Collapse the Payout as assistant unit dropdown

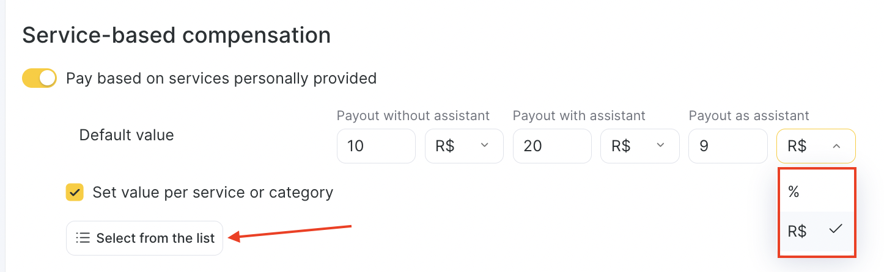click(x=816, y=146)
